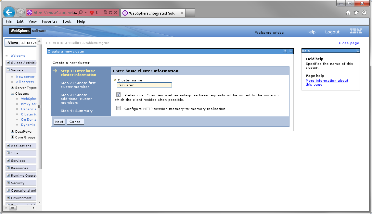Open the Help menu in the menu bar
This screenshot has height=214, width=372.
(x=81, y=21)
